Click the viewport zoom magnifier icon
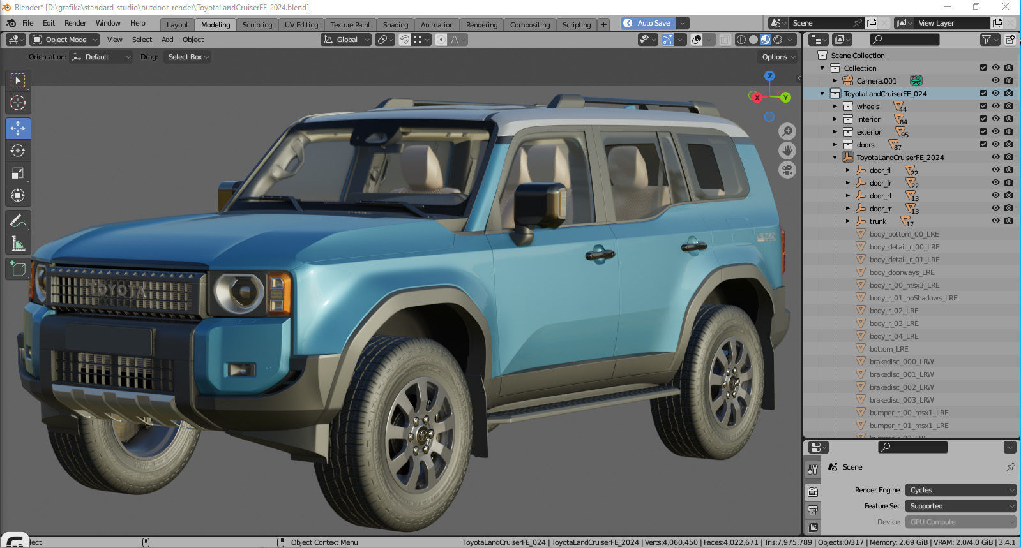1021x548 pixels. [x=787, y=131]
